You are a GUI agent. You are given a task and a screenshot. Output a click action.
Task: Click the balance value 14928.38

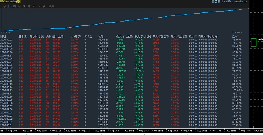coord(103,71)
